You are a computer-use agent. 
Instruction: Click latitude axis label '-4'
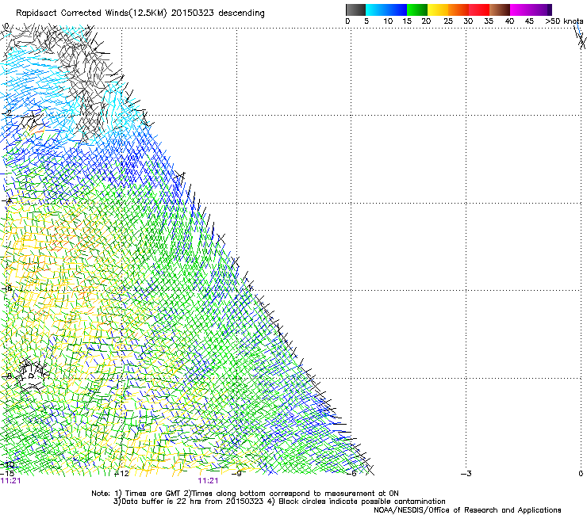[x=7, y=200]
